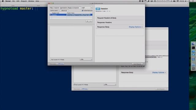Viewport: 196px width, 110px height.
Task: Click the Wi-Fi status icon
Action: [178, 1]
